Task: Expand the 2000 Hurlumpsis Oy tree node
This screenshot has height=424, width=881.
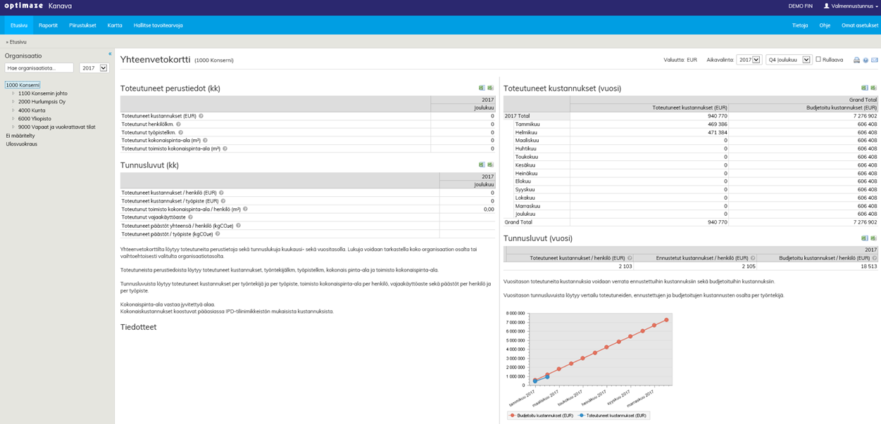Action: [x=13, y=102]
